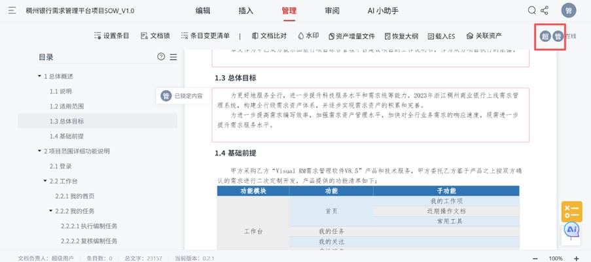Go to 1.4 基础前提 in outline

[x=67, y=137]
